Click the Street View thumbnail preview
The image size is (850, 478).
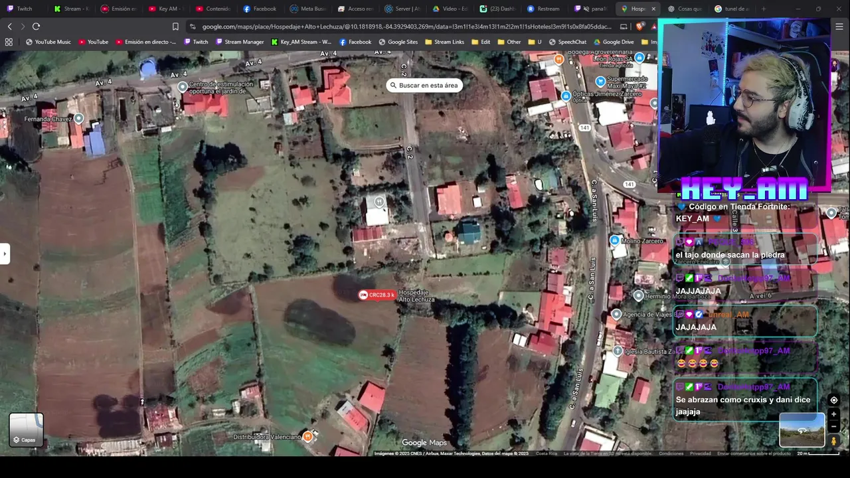tap(802, 430)
